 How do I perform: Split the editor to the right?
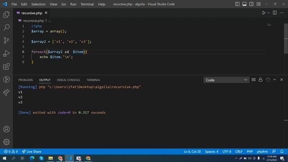(275, 13)
